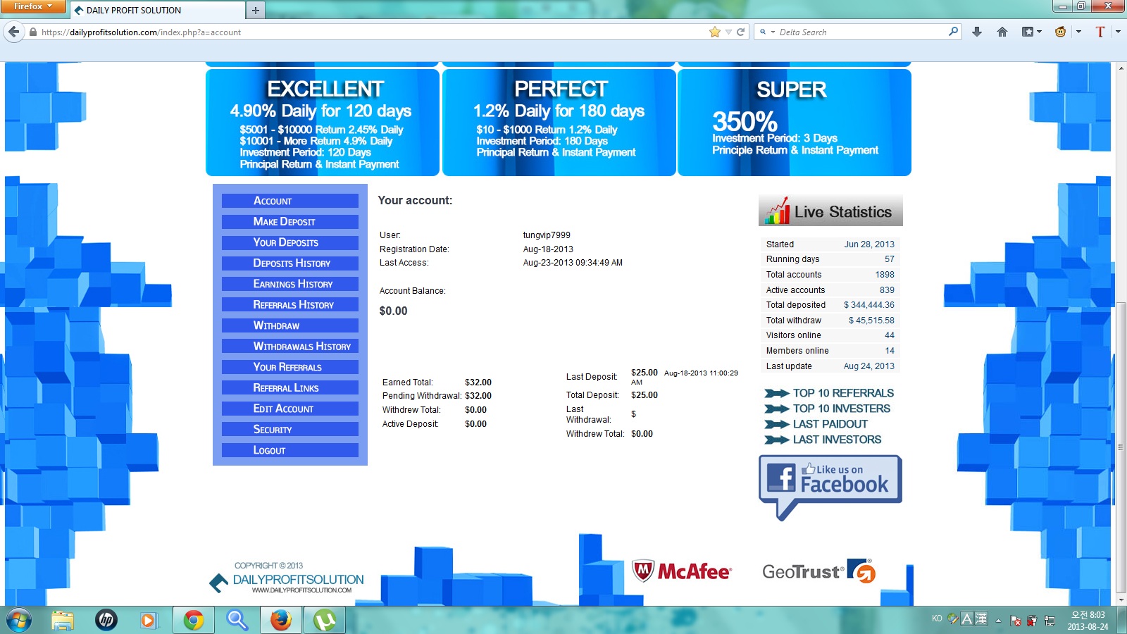Select the EXCELLENT 4.90% daily plan banner
1127x634 pixels.
pyautogui.click(x=323, y=123)
